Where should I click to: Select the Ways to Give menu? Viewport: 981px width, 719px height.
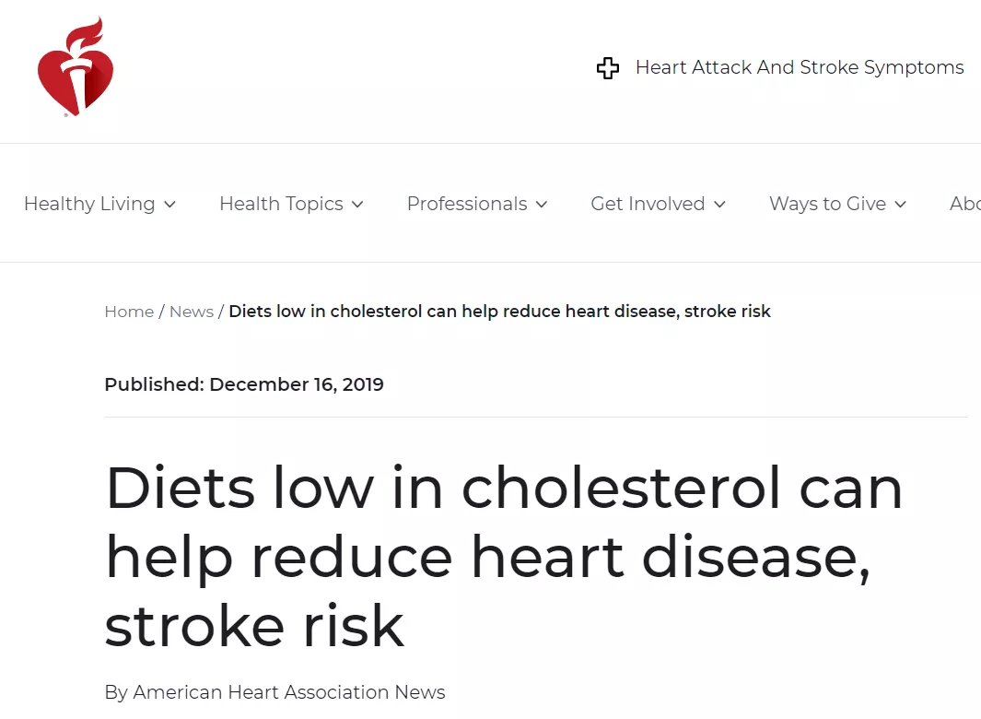tap(827, 204)
